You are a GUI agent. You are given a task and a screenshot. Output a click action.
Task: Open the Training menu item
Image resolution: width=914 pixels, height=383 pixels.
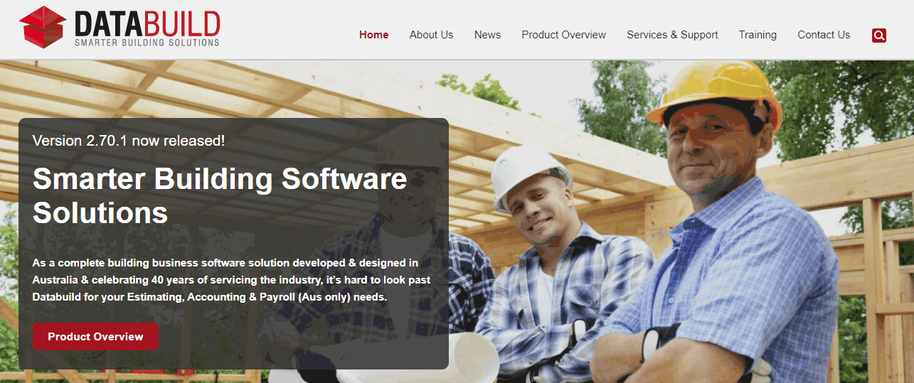pos(758,35)
